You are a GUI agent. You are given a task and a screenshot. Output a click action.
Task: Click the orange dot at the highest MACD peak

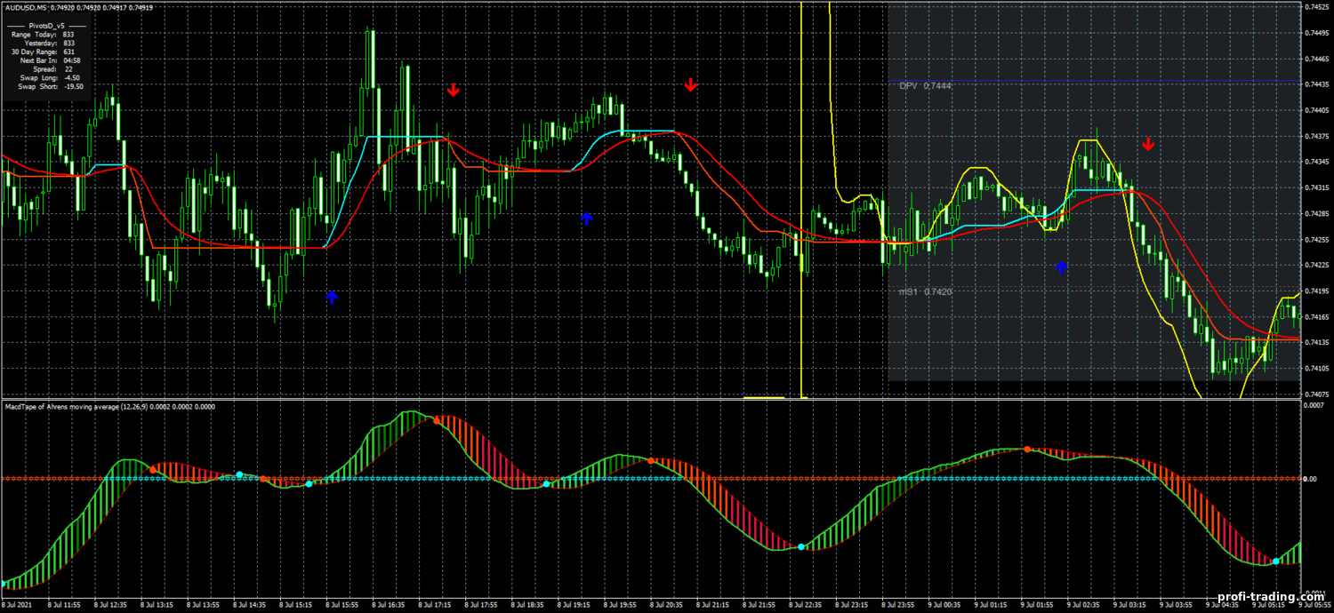tap(437, 420)
